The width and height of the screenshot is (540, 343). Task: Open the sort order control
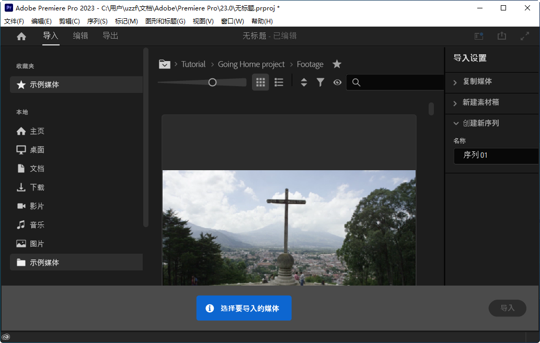coord(304,82)
